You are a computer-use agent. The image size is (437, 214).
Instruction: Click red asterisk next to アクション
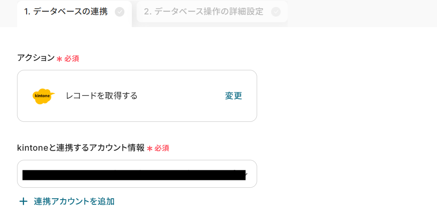pyautogui.click(x=59, y=59)
